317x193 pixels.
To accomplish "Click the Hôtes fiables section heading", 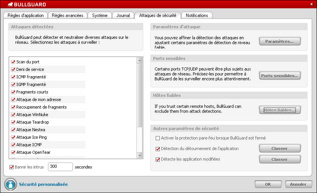I will point(167,95).
